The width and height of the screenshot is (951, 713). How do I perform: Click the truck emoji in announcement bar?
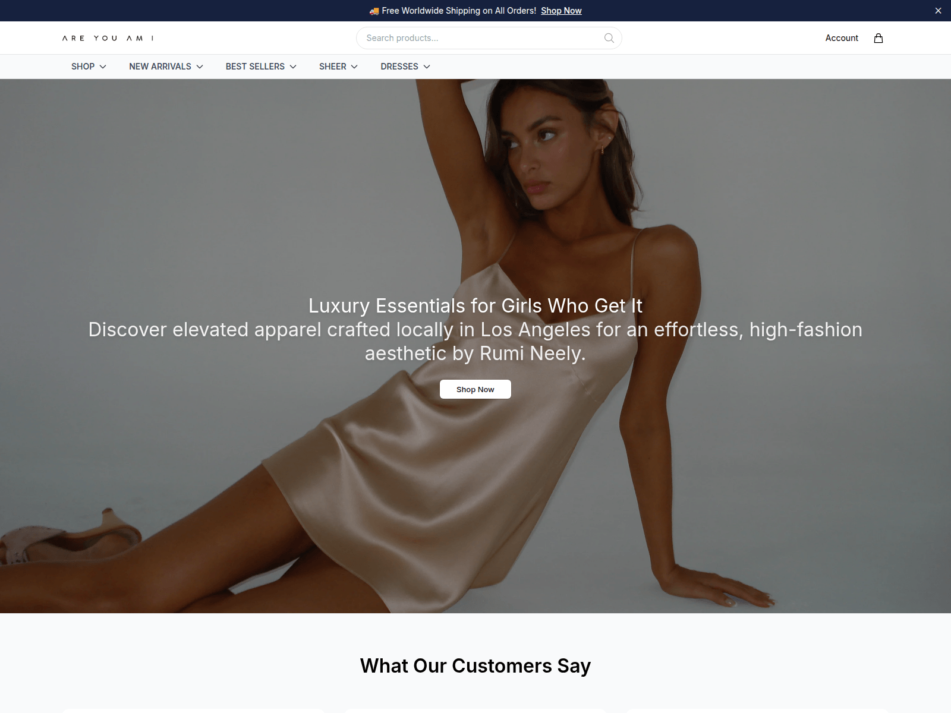tap(374, 11)
